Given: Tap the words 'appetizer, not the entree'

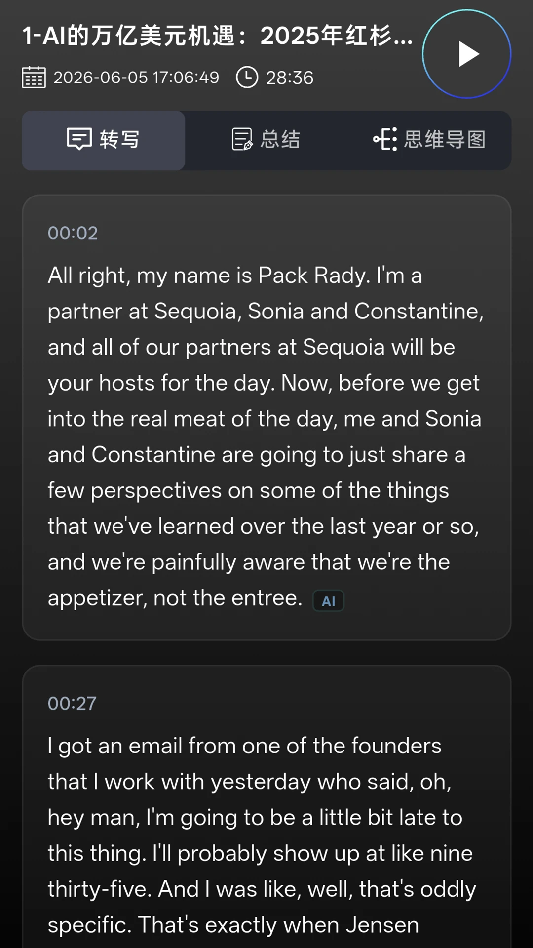Looking at the screenshot, I should coord(175,598).
